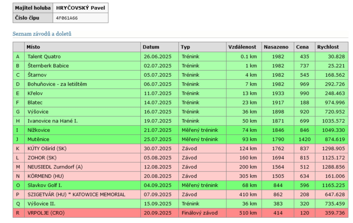Click the Místo column header

(33, 47)
